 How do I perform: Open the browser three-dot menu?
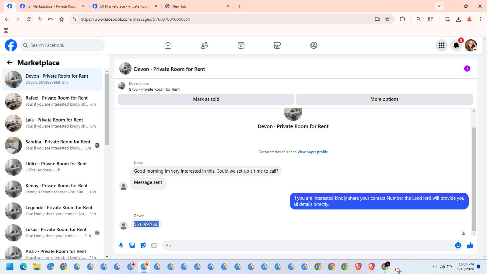click(x=480, y=19)
